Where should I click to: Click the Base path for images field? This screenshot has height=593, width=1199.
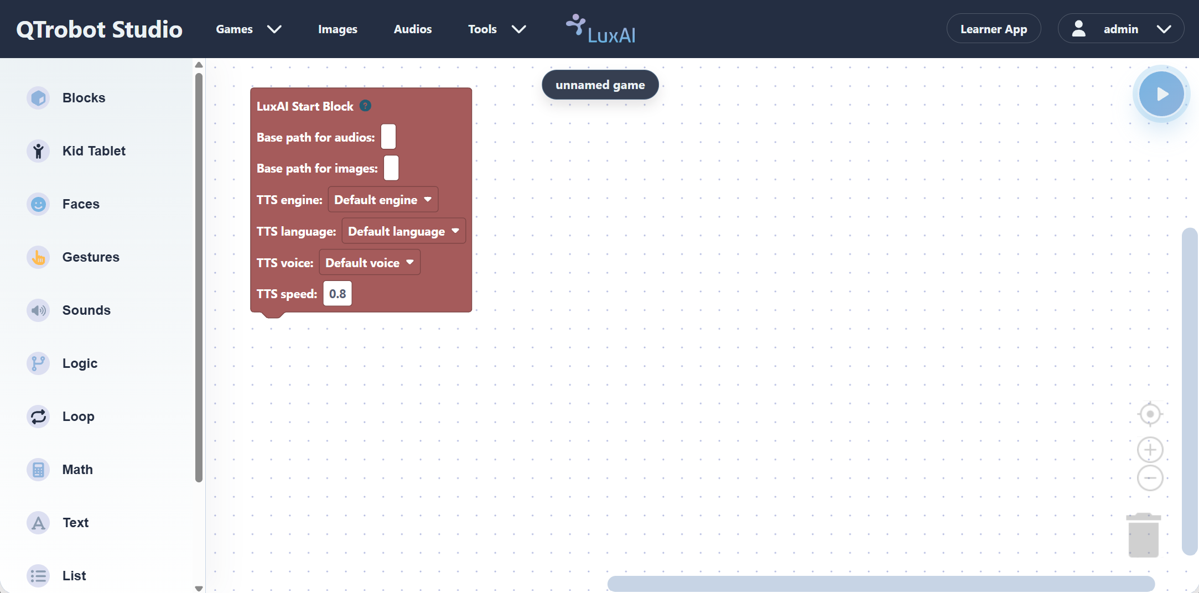(391, 168)
